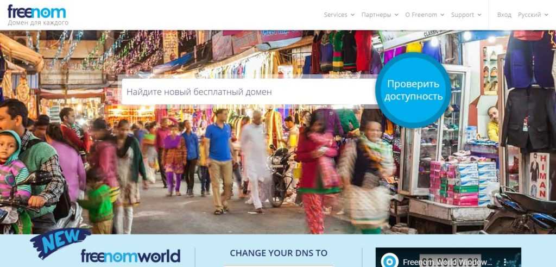
Task: Expand the Services dropdown menu
Action: coord(339,15)
